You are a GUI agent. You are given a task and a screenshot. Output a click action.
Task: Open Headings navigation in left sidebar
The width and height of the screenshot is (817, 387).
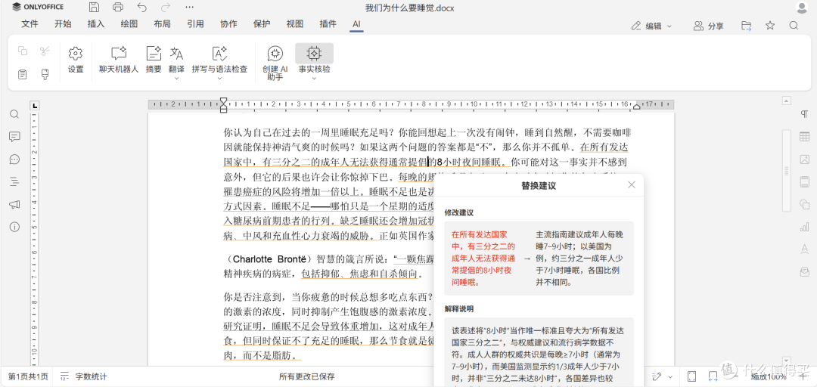point(14,181)
